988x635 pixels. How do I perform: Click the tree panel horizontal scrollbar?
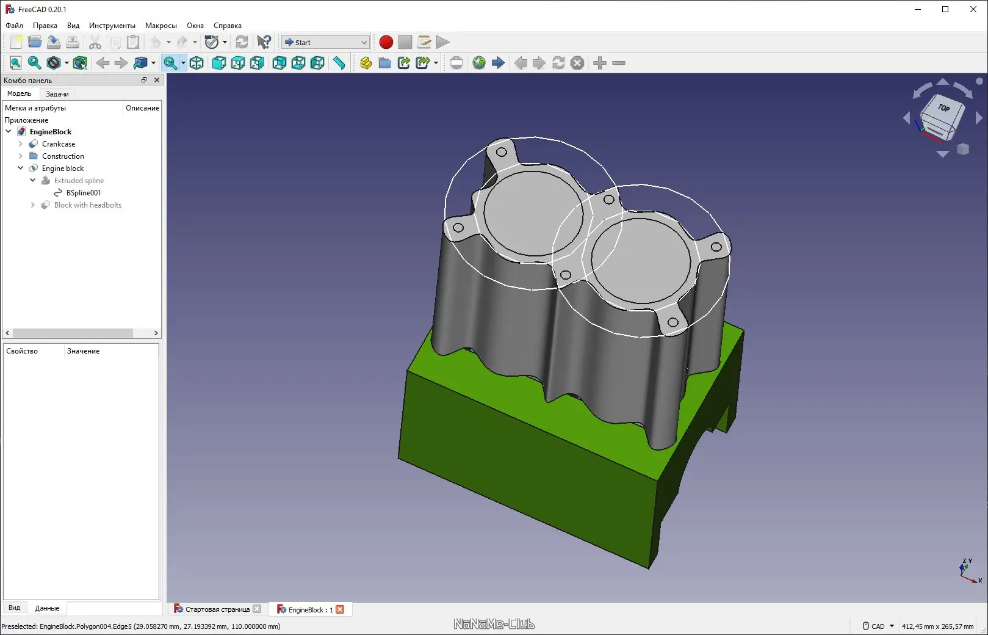[73, 333]
